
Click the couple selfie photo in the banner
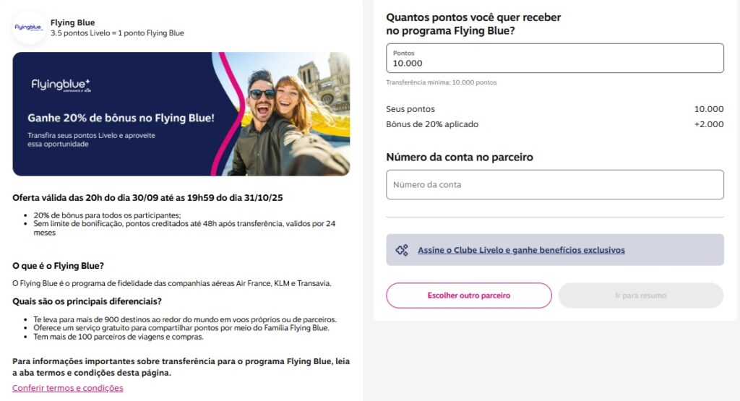click(289, 114)
